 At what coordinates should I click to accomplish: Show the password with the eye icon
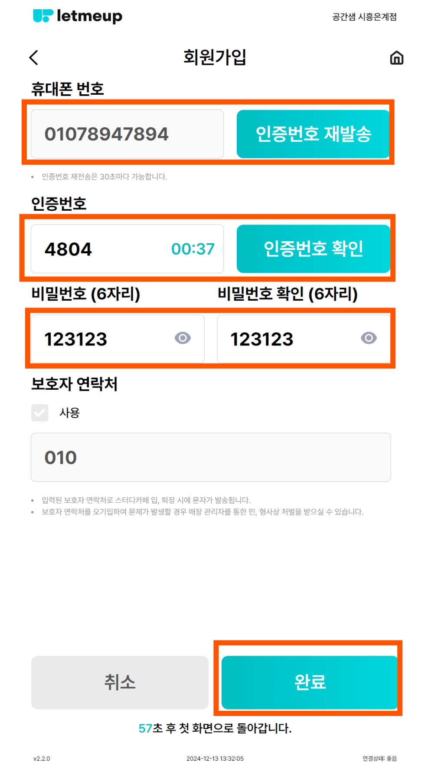(183, 338)
